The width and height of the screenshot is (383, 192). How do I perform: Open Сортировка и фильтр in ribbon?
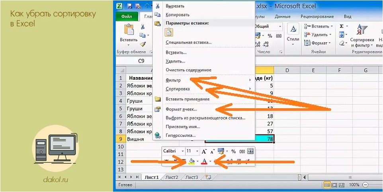pyautogui.click(x=362, y=35)
